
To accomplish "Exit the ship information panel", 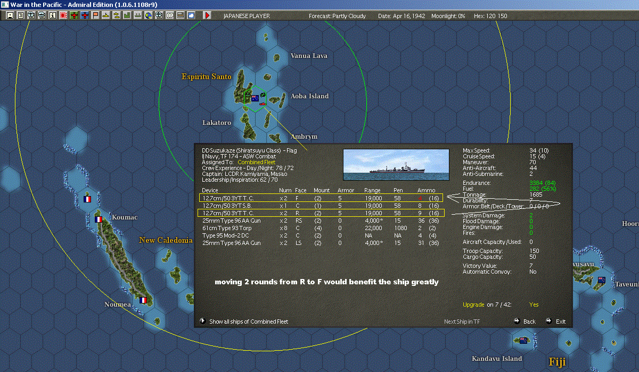I will click(561, 322).
